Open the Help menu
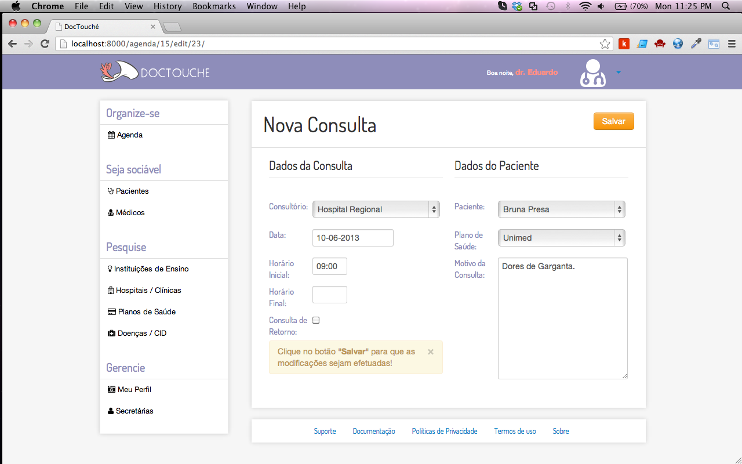 [297, 6]
